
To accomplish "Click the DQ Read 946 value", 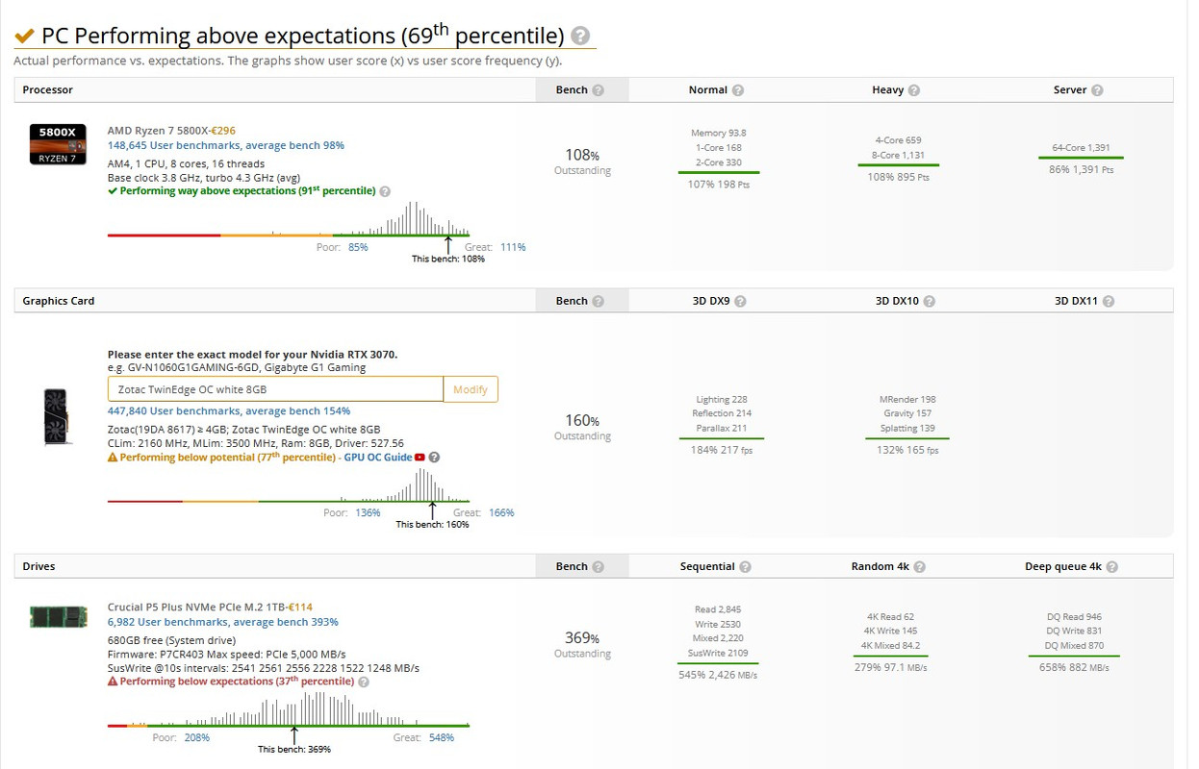I will 1074,617.
